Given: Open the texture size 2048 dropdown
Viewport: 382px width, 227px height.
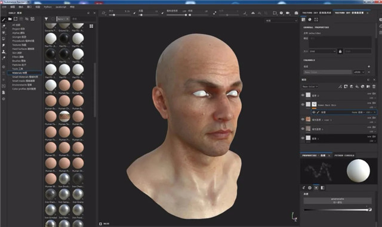Looking at the screenshot, I should [322, 51].
